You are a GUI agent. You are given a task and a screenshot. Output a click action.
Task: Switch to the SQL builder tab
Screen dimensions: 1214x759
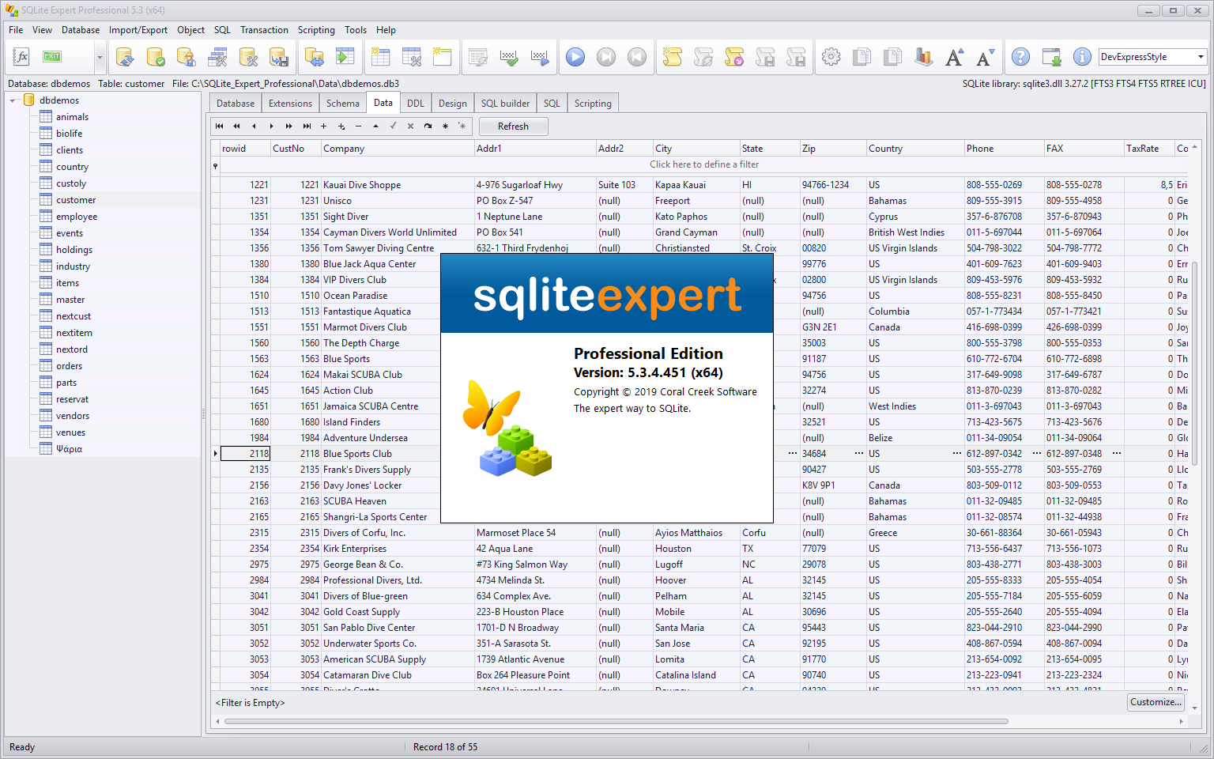click(505, 104)
